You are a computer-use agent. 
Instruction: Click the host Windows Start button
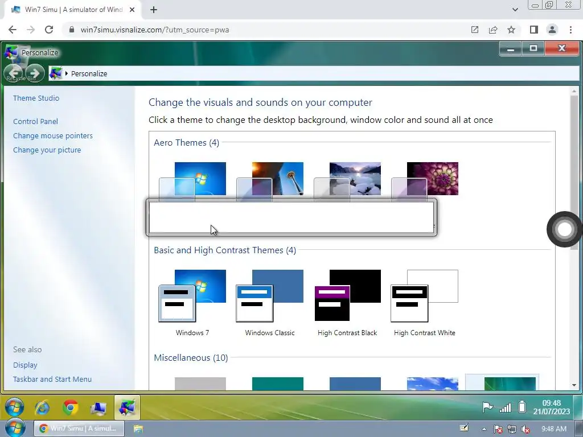click(15, 428)
